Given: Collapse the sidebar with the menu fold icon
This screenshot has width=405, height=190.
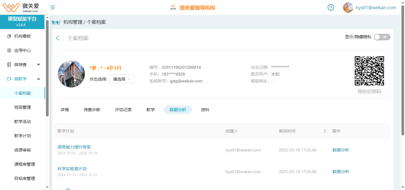Looking at the screenshot, I should click(x=52, y=8).
